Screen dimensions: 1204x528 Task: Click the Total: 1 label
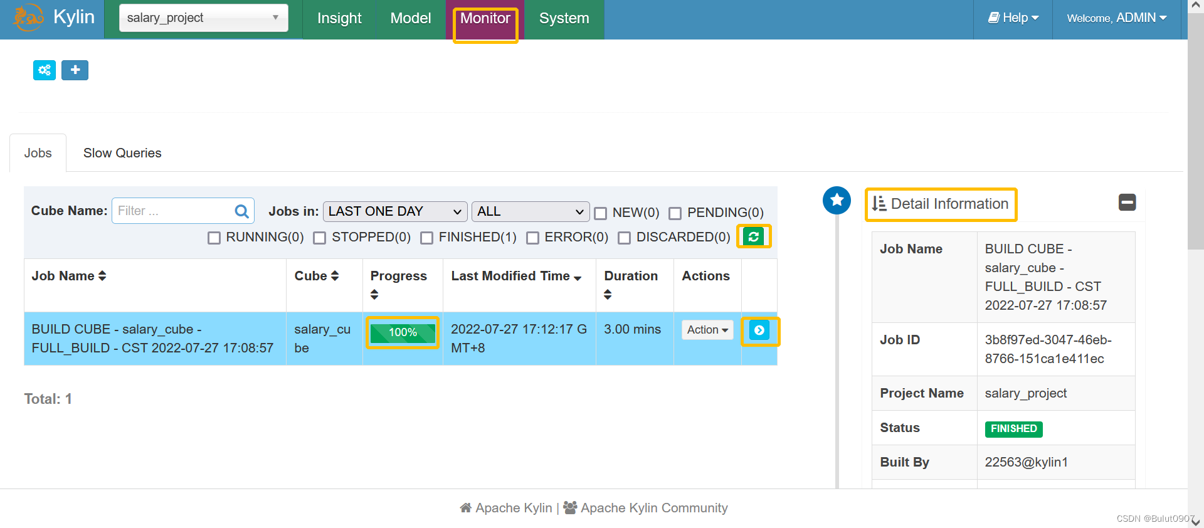(x=48, y=399)
